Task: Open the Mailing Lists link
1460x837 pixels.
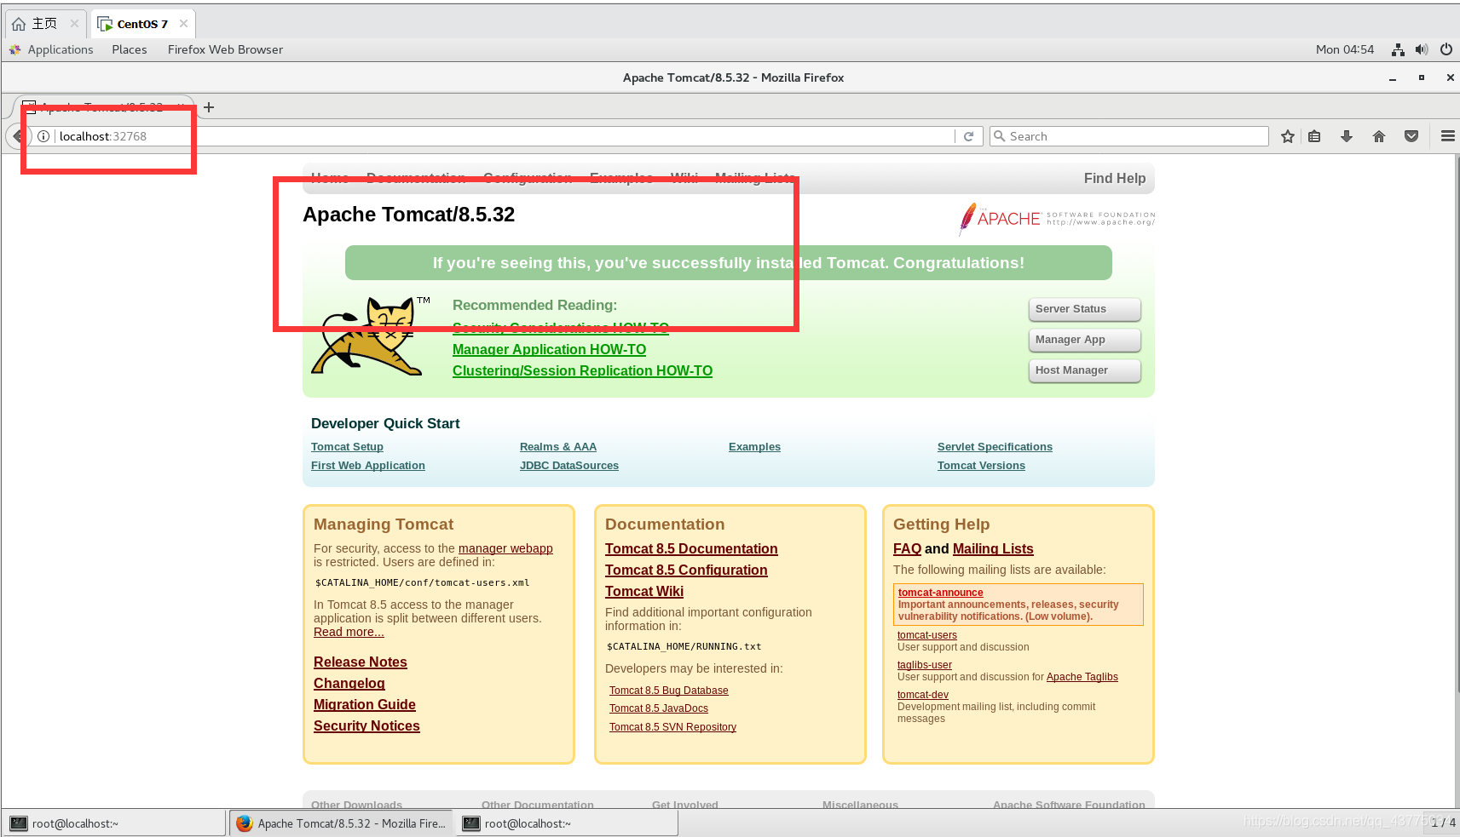Action: 993,549
